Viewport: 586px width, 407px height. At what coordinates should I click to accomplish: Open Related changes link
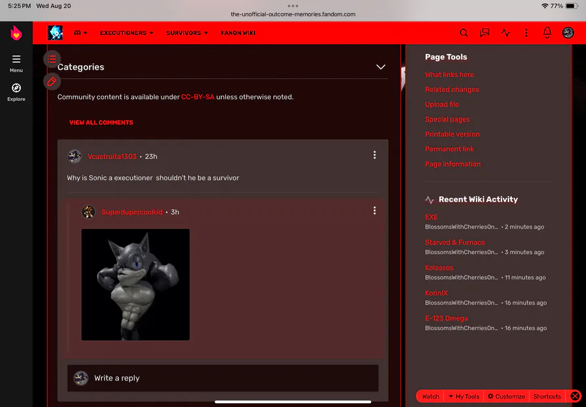pyautogui.click(x=452, y=89)
